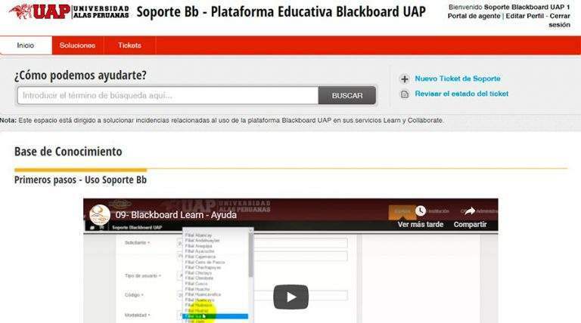Click the BUSCAR button
The image size is (581, 323).
pos(347,95)
